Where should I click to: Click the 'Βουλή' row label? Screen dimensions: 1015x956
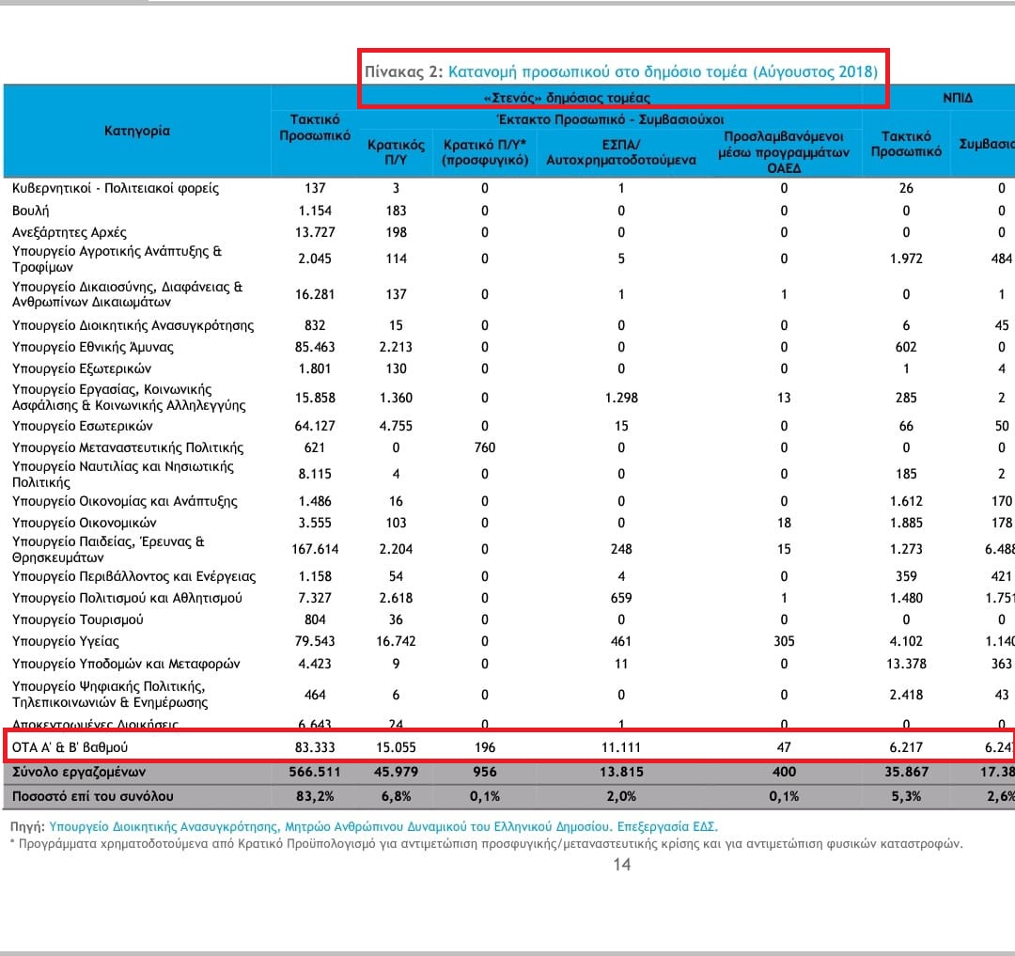tap(30, 210)
